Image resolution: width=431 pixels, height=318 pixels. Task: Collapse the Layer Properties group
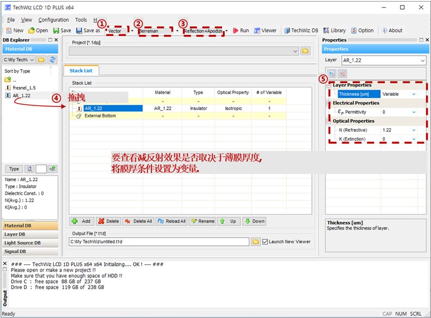click(x=329, y=85)
